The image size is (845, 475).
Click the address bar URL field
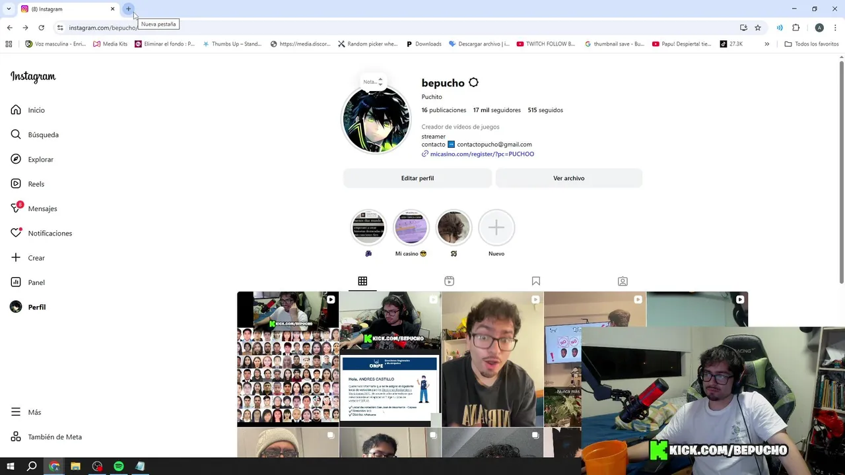coord(396,28)
